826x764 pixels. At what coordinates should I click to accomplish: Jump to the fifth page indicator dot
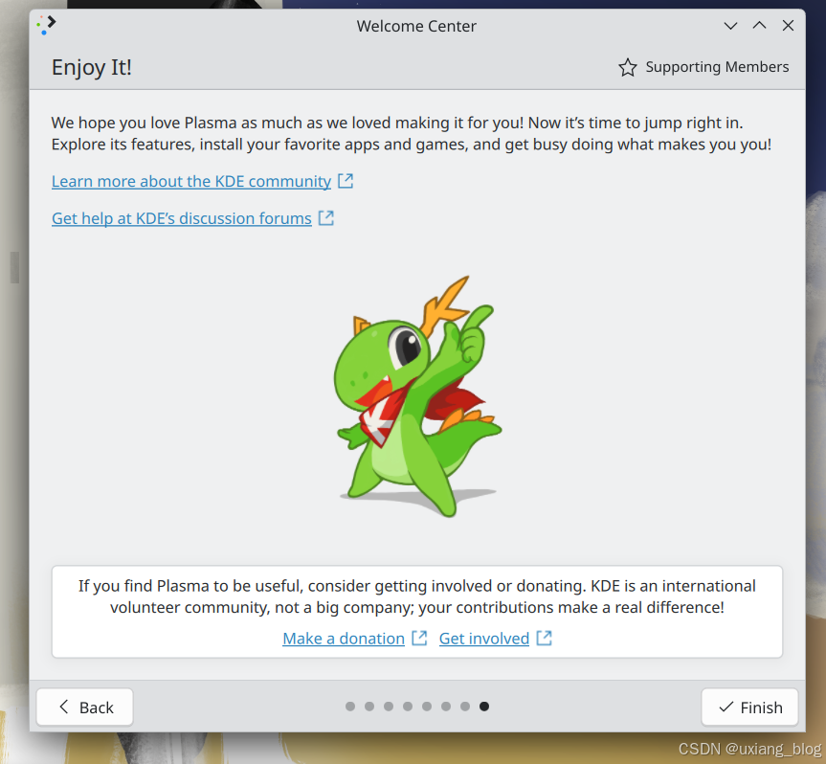click(x=427, y=706)
